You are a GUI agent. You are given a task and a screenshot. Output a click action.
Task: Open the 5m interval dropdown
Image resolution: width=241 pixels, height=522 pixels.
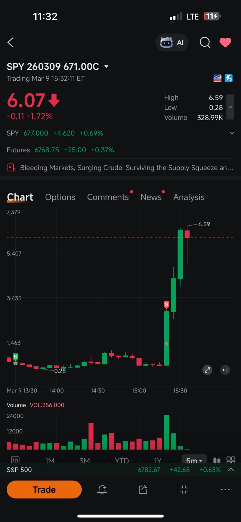(194, 460)
